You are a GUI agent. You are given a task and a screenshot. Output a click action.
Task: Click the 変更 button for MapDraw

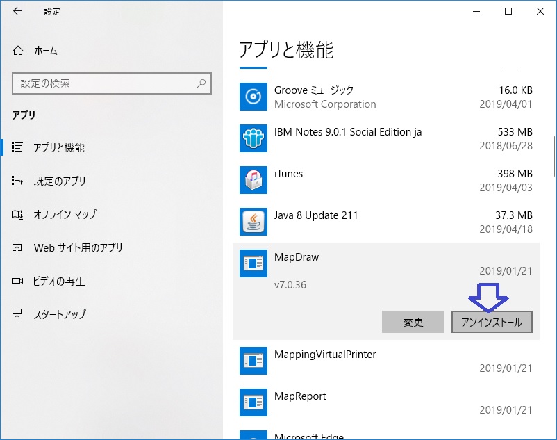413,322
